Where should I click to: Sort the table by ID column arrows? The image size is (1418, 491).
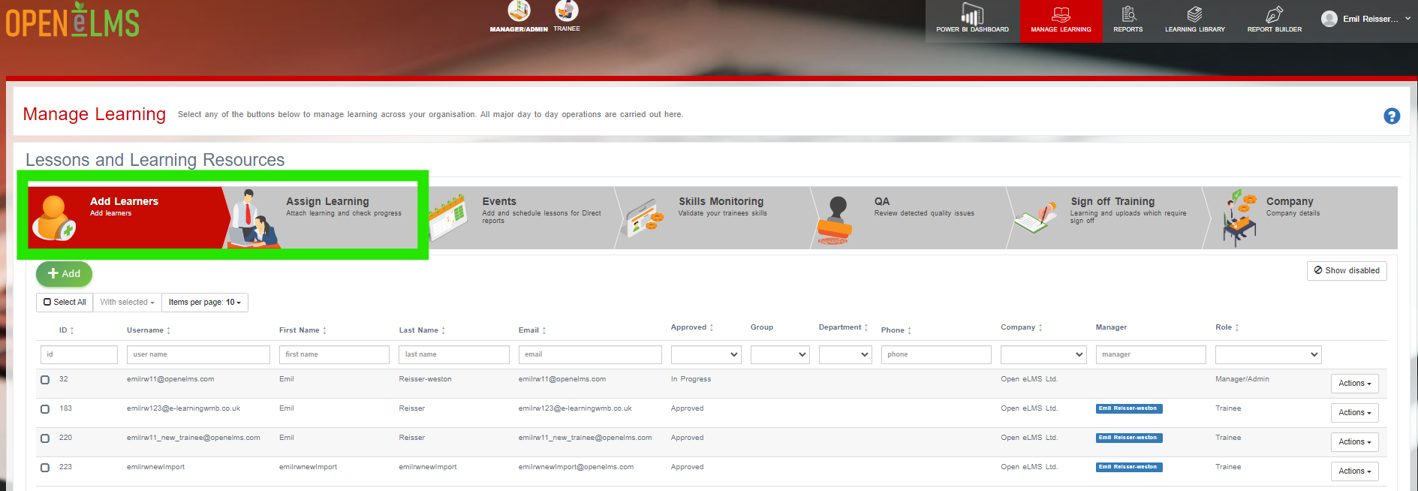tap(72, 330)
